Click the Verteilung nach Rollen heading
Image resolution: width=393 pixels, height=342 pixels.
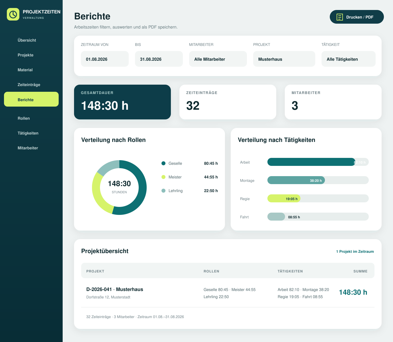click(x=113, y=140)
